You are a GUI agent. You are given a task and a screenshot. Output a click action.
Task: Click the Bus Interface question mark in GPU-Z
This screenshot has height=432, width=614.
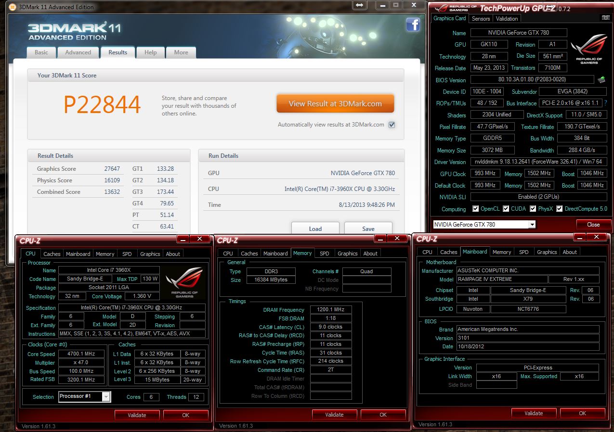click(x=605, y=103)
